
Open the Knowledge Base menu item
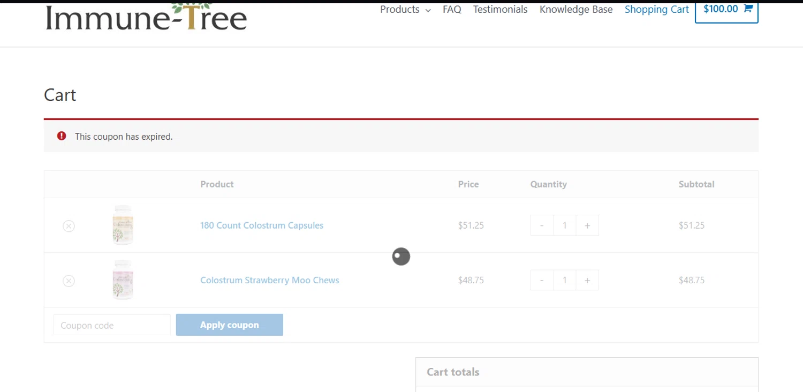coord(576,10)
